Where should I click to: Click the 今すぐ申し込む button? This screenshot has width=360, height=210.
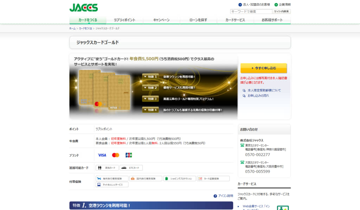pos(264,68)
